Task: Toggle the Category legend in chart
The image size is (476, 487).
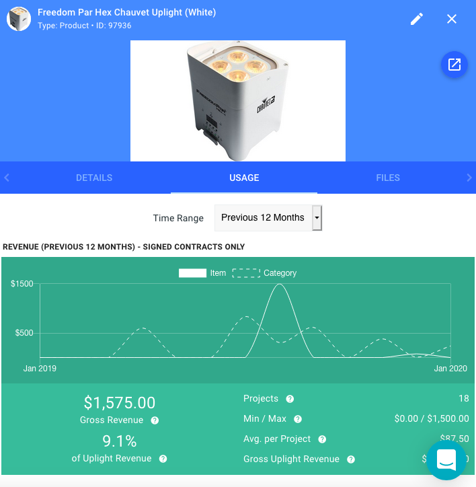Action: [x=264, y=273]
